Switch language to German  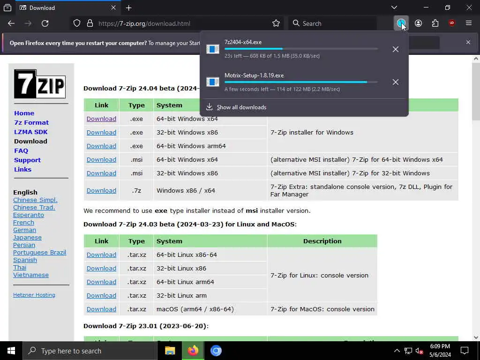(24, 230)
